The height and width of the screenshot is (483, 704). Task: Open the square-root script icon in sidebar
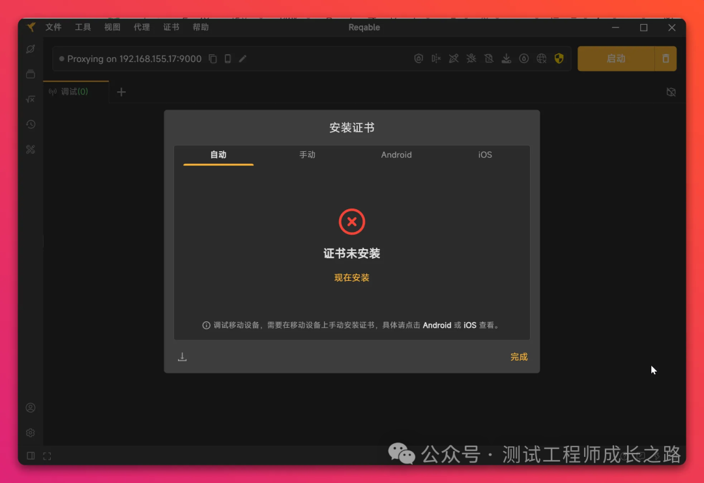(31, 99)
